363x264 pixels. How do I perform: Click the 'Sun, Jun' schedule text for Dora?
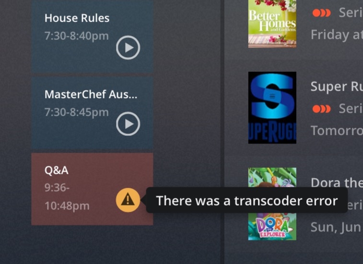pyautogui.click(x=337, y=227)
